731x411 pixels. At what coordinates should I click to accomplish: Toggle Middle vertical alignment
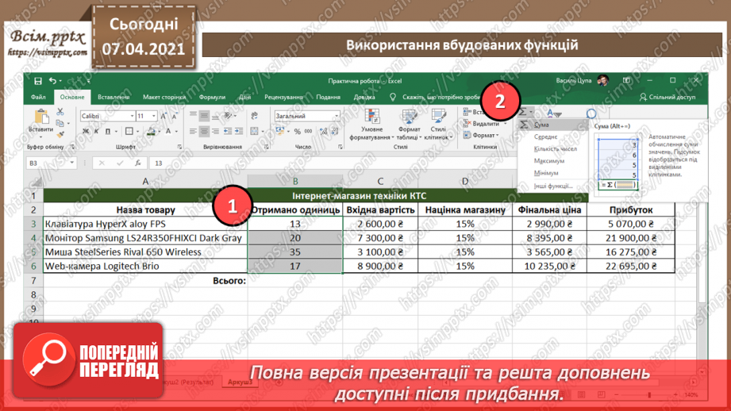(204, 116)
